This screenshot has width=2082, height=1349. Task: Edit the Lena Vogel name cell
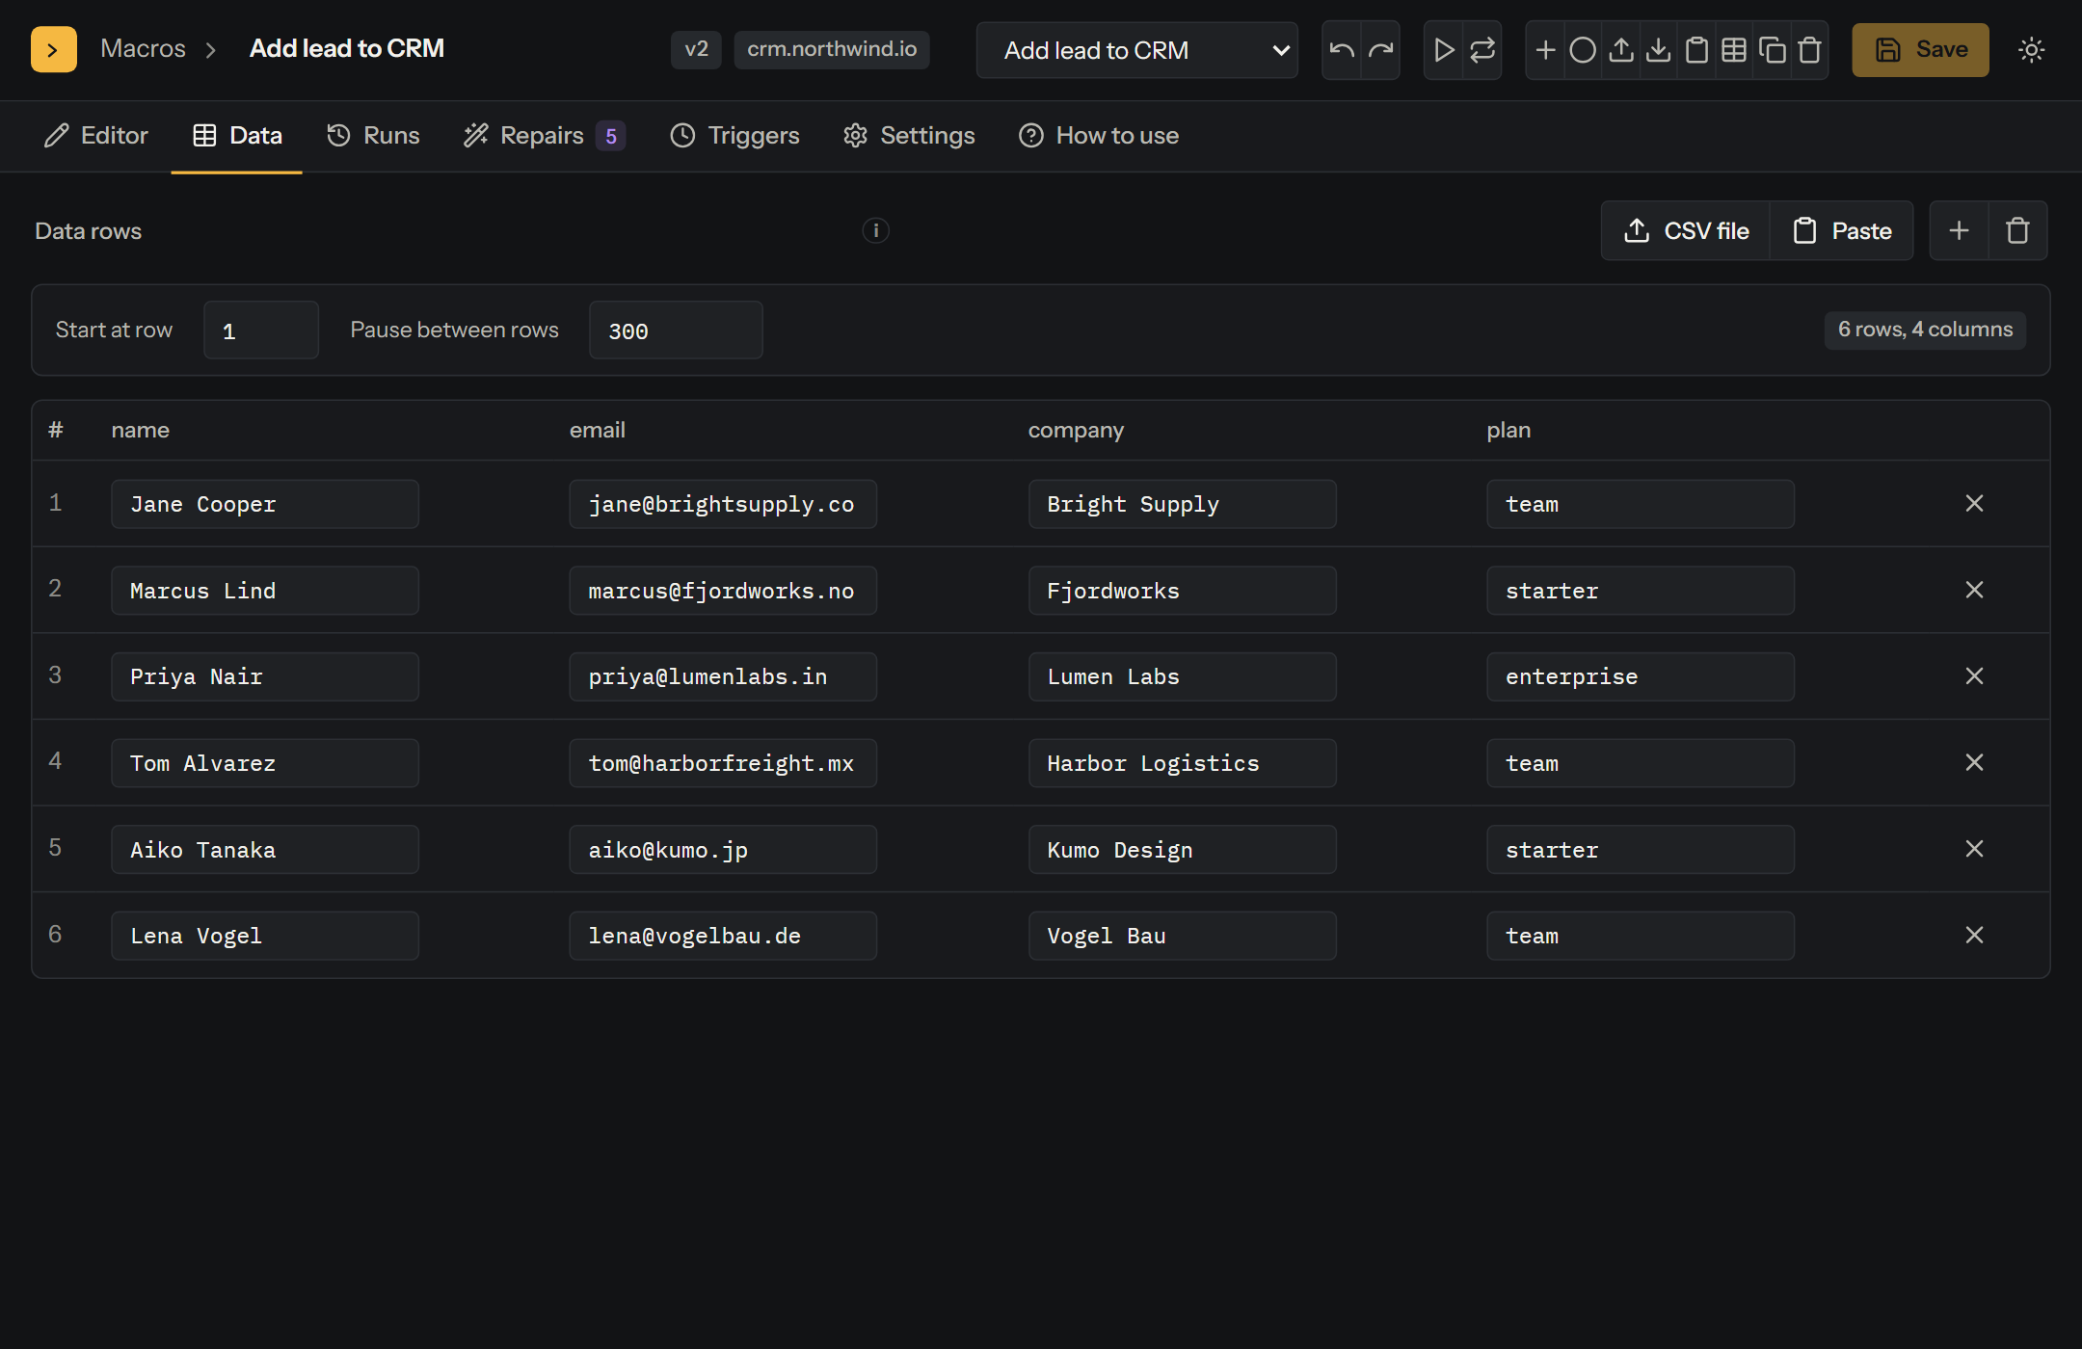[265, 936]
